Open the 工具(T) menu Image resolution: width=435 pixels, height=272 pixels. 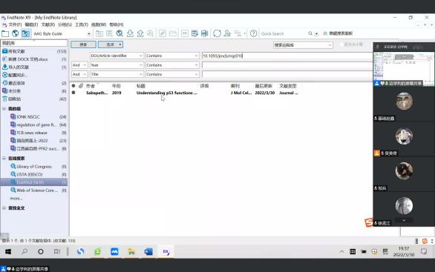point(82,24)
